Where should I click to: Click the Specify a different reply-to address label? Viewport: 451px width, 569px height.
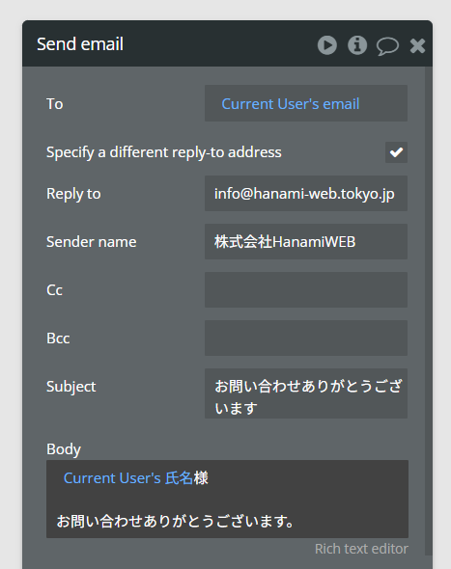click(x=164, y=152)
